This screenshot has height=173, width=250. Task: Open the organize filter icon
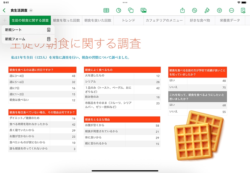point(219,10)
